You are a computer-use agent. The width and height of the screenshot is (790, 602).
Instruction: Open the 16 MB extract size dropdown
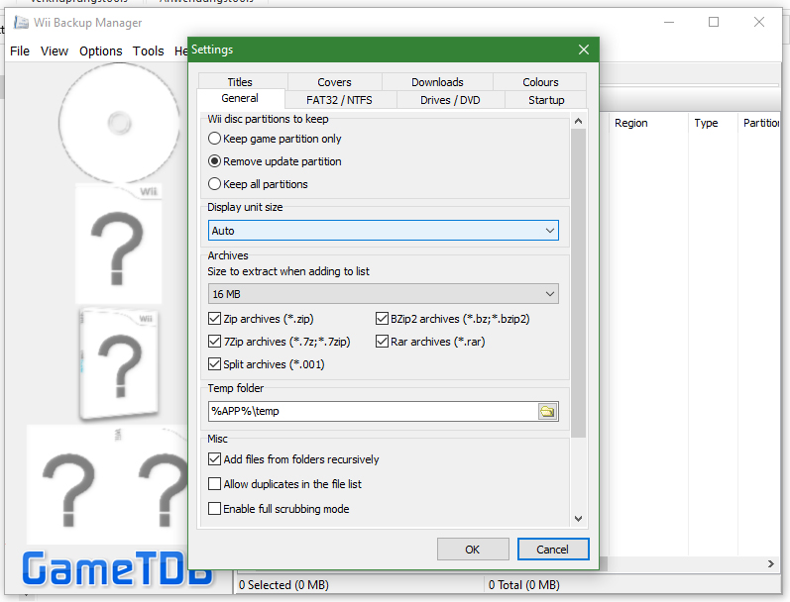coord(383,294)
